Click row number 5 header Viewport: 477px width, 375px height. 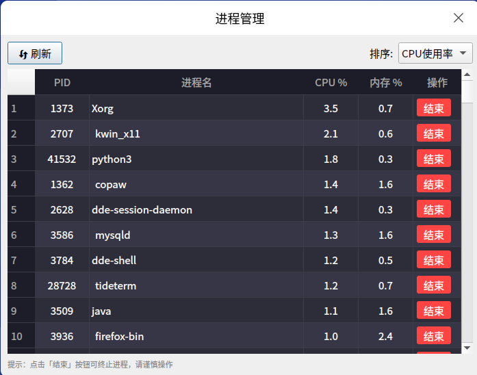point(21,209)
